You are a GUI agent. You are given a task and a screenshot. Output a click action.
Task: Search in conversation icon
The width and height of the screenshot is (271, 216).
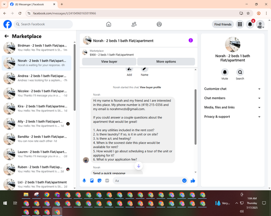pyautogui.click(x=240, y=72)
